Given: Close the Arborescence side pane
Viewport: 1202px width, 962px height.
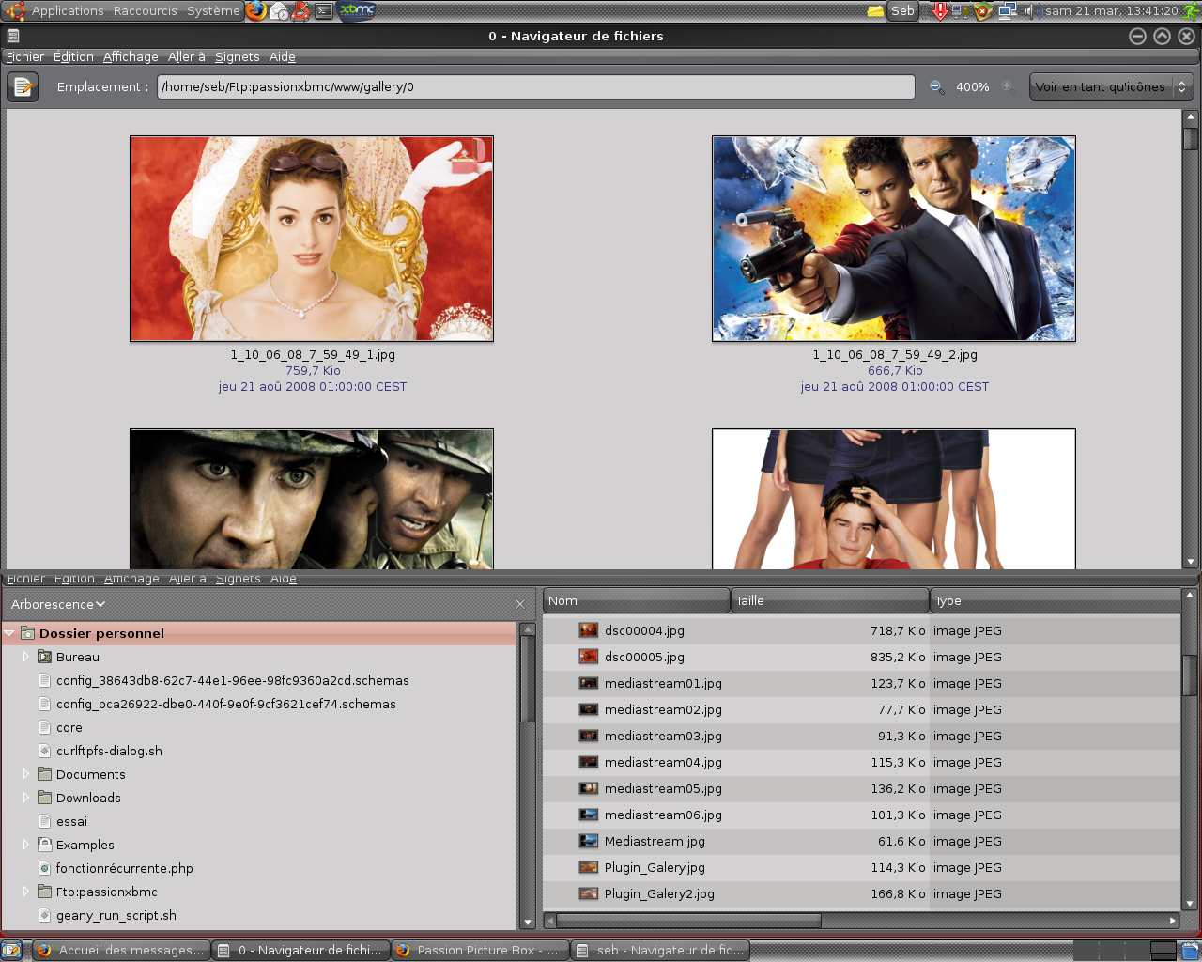Looking at the screenshot, I should click(x=520, y=604).
